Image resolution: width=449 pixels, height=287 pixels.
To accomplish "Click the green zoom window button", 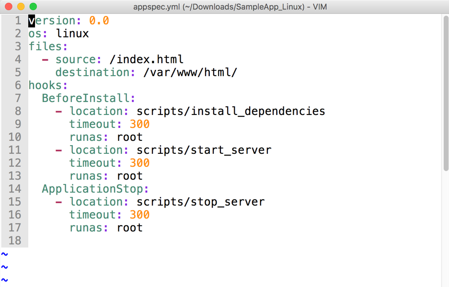I will point(33,7).
